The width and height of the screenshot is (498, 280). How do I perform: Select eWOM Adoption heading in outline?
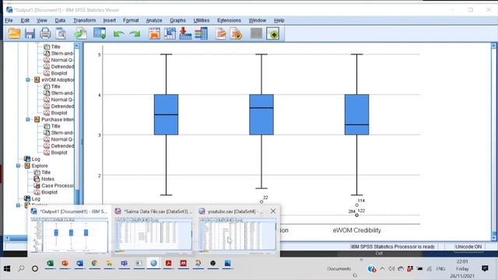click(58, 79)
